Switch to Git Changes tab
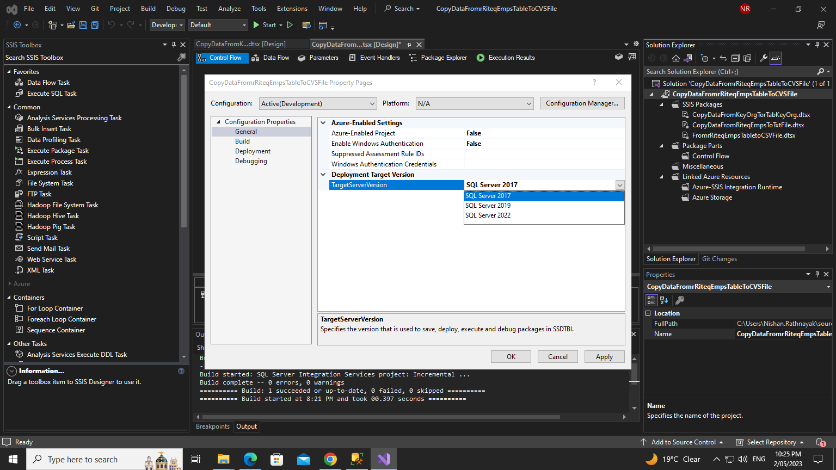The width and height of the screenshot is (836, 470). (719, 259)
